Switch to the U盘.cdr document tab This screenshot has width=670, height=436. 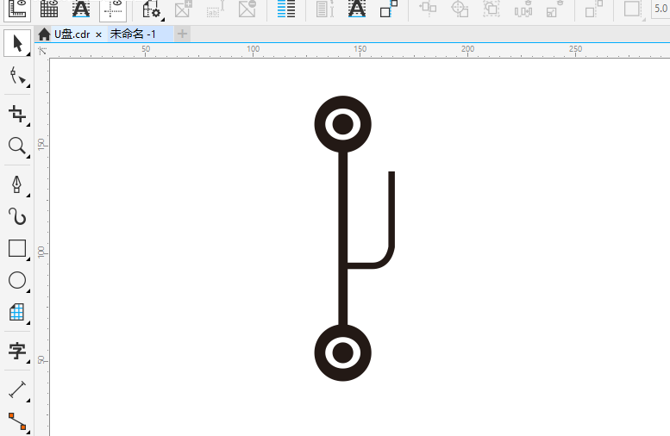click(72, 34)
